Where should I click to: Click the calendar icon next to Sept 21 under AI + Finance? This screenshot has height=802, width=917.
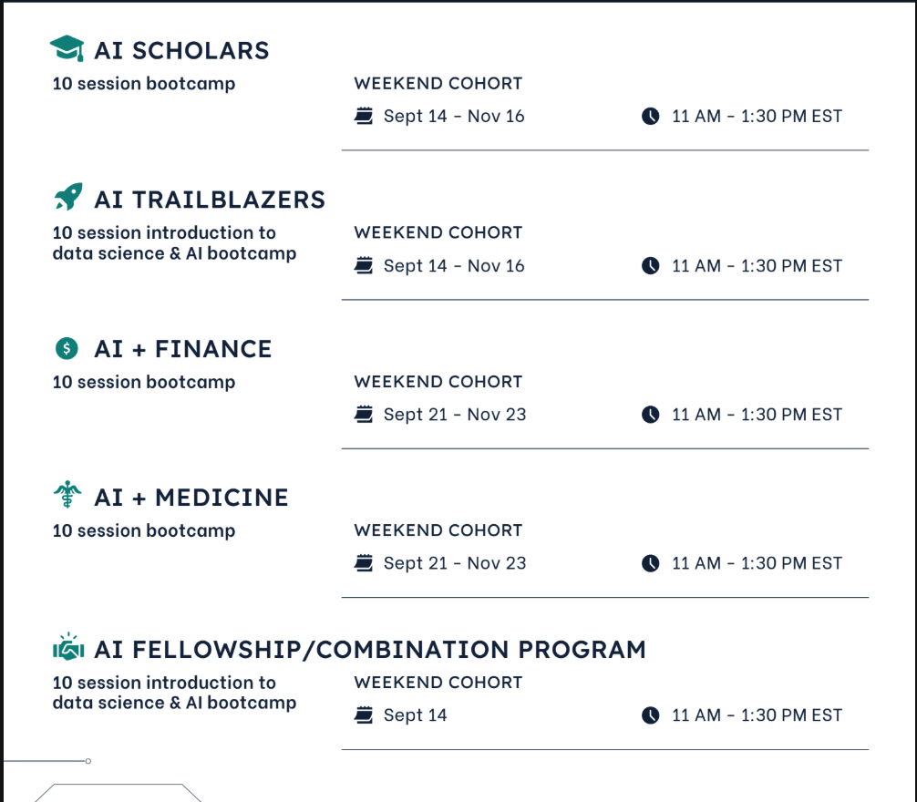point(364,414)
